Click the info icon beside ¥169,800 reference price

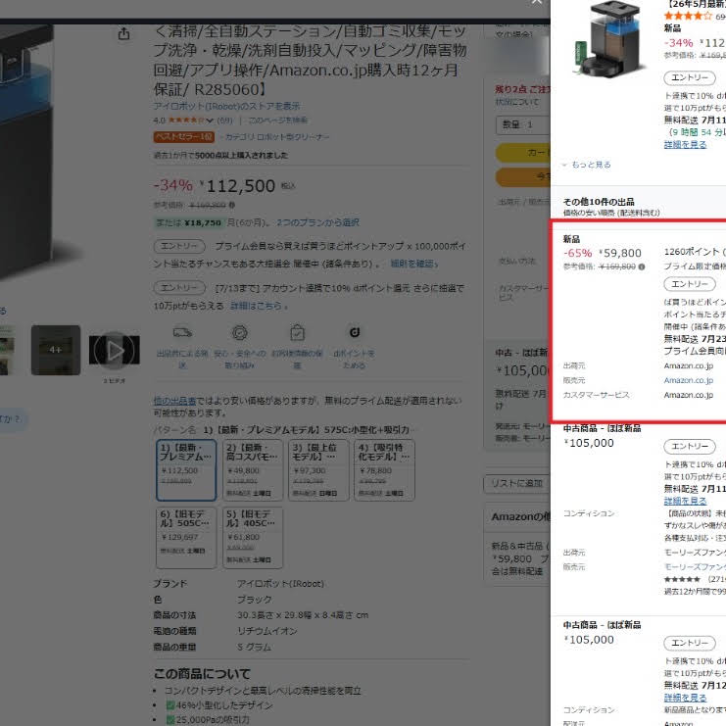(x=232, y=205)
